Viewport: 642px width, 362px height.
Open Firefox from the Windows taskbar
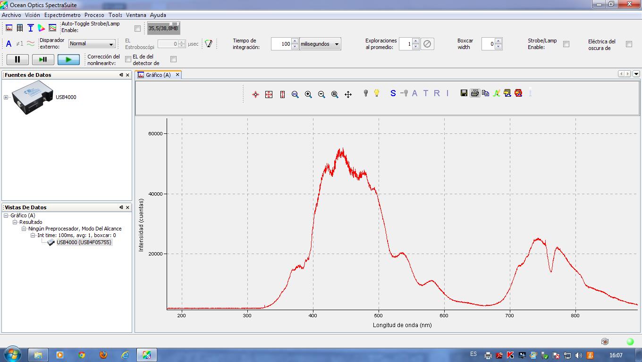click(103, 355)
